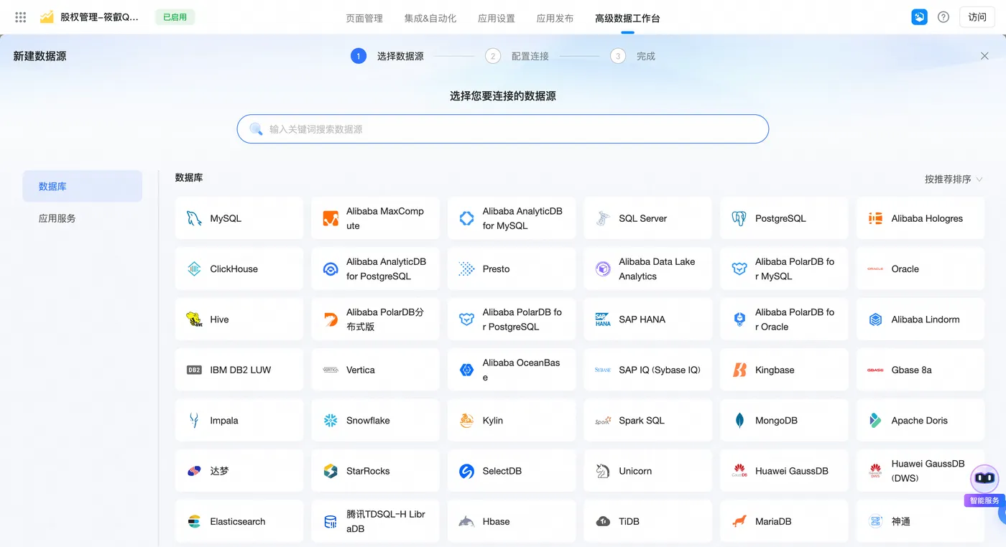The height and width of the screenshot is (547, 1006).
Task: Click the 股权管理 app title text
Action: pos(99,17)
